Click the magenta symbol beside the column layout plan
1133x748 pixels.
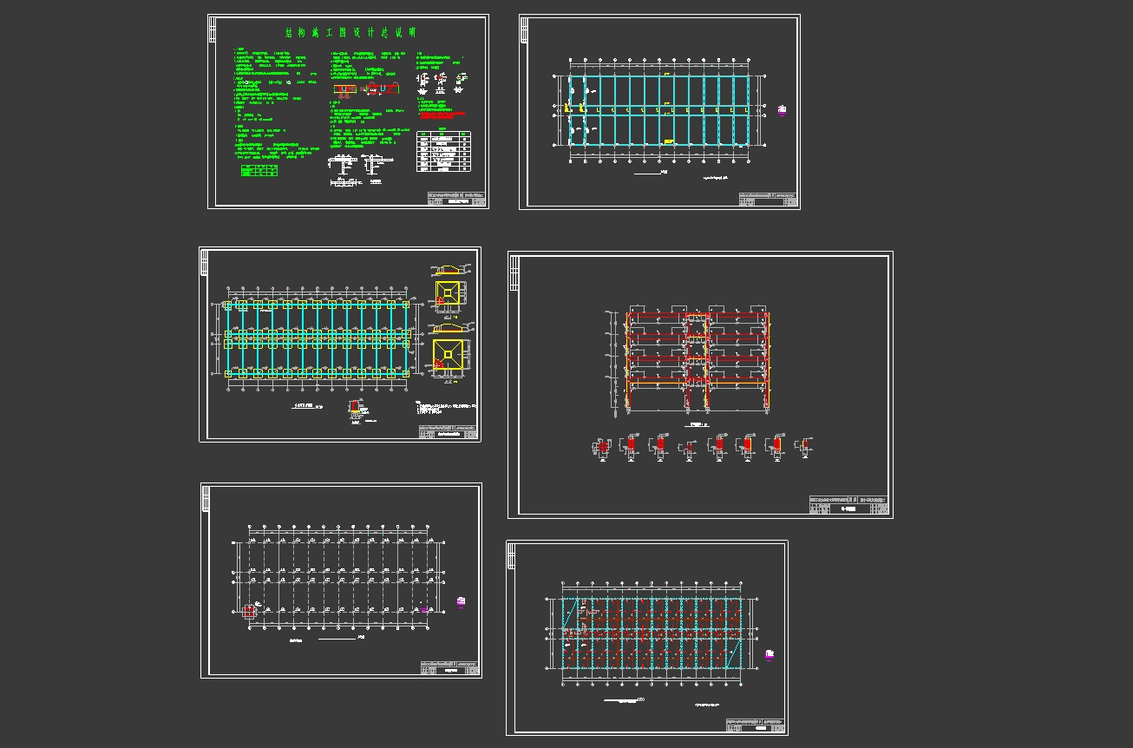460,600
